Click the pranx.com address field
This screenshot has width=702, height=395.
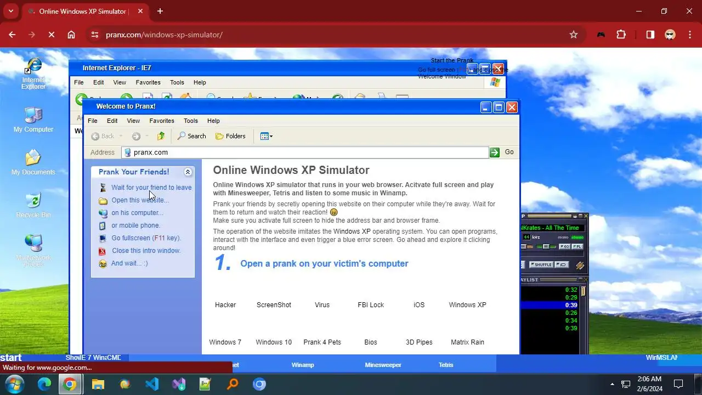(305, 153)
